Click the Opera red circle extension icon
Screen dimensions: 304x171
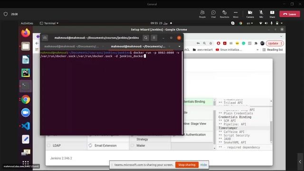click(218, 43)
